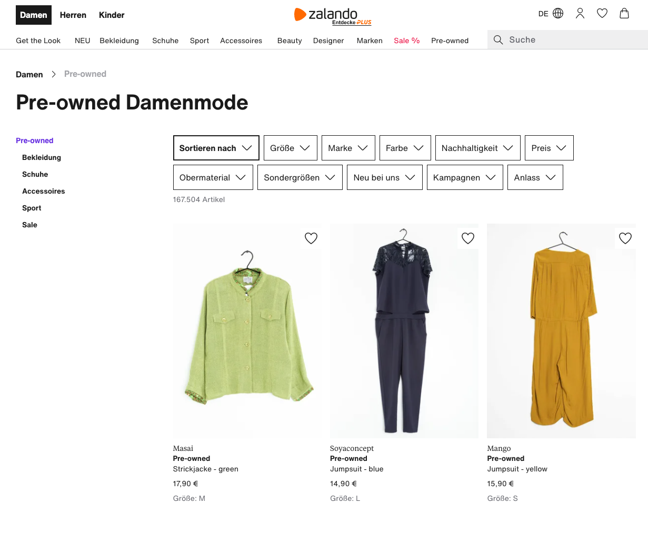The width and height of the screenshot is (648, 533).
Task: Select Sport in the sidebar
Action: click(x=32, y=208)
